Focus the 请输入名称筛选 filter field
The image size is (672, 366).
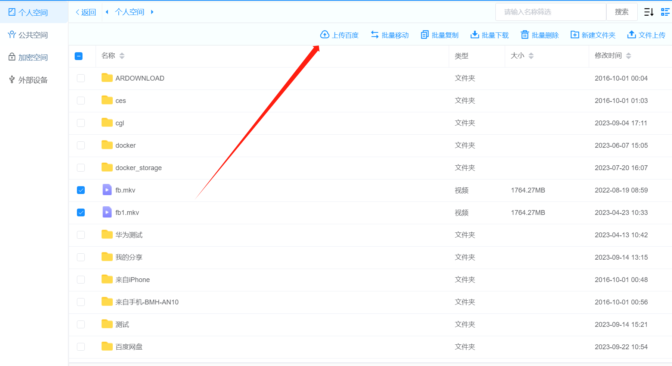click(x=551, y=12)
